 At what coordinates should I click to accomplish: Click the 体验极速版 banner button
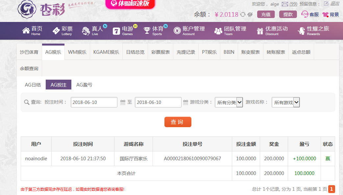point(130,3)
